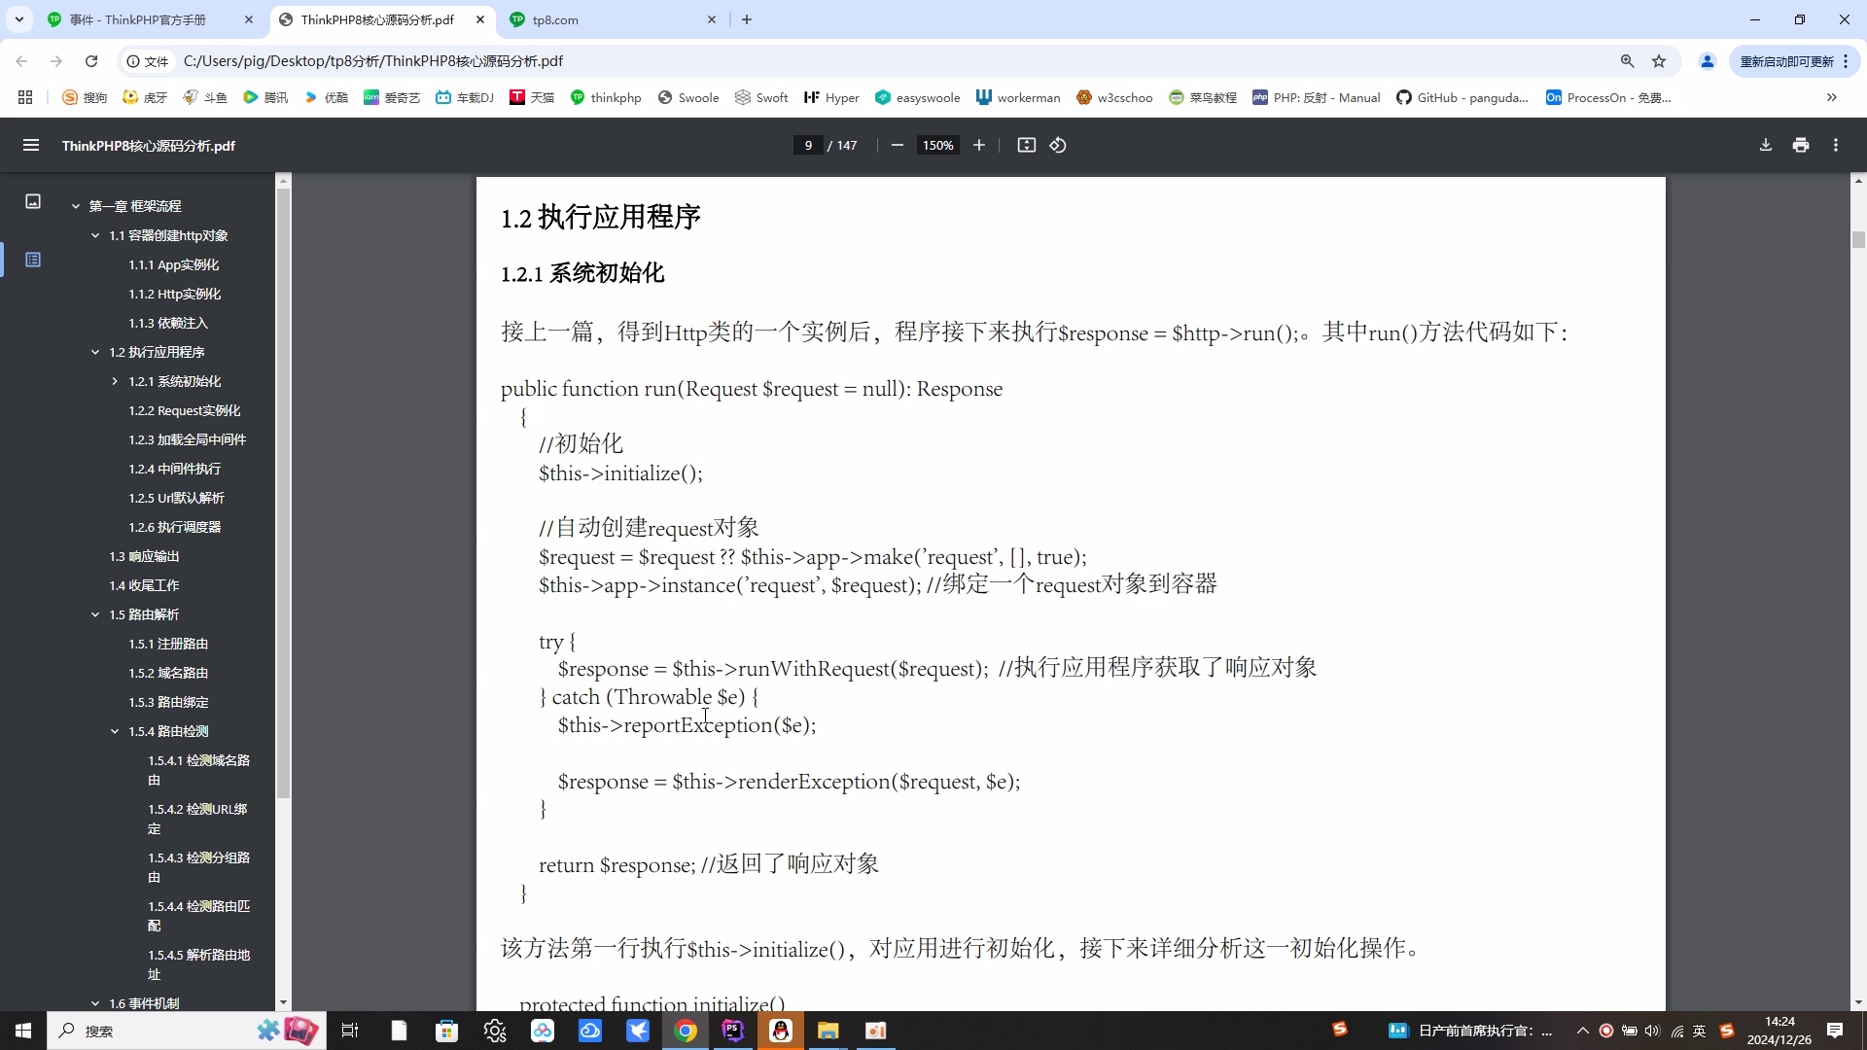Jump to 1.1.1 App实例化
Image resolution: width=1867 pixels, height=1050 pixels.
click(x=174, y=264)
